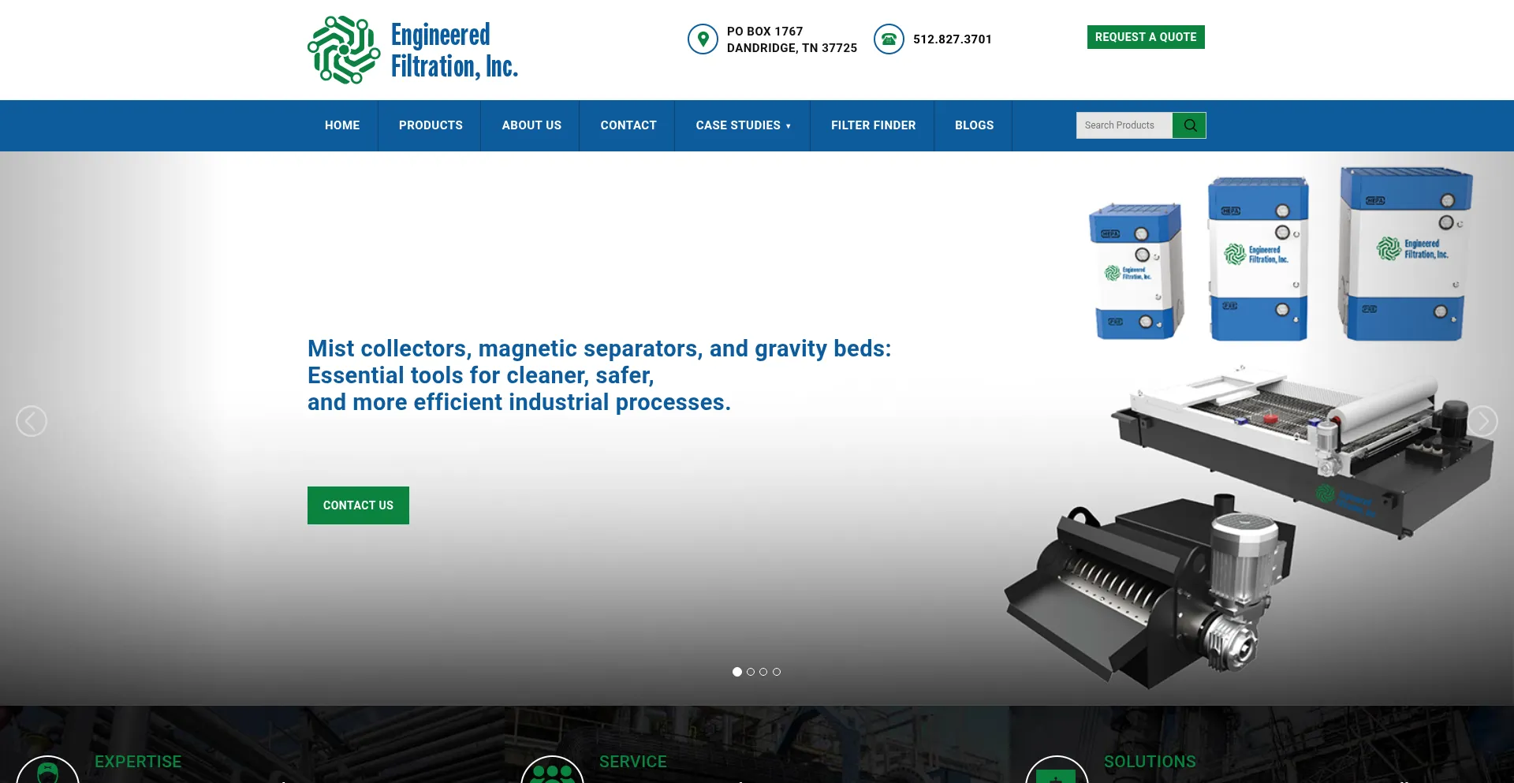Click the search magnifier icon
Screen dimensions: 1514x783
tap(1189, 125)
